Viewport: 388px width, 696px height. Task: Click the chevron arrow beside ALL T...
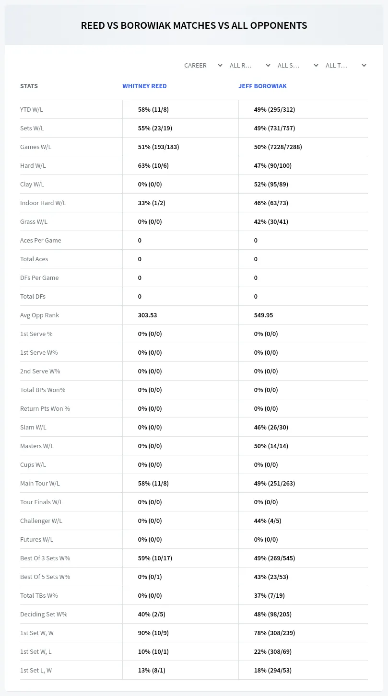(364, 65)
